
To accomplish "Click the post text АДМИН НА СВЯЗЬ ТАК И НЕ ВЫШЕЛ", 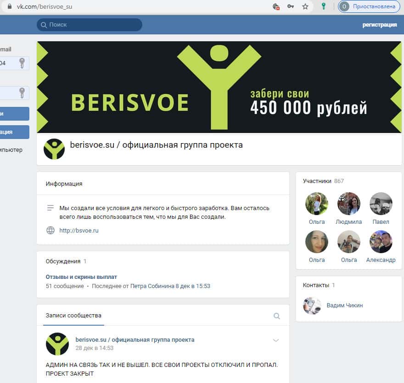I will (x=98, y=365).
